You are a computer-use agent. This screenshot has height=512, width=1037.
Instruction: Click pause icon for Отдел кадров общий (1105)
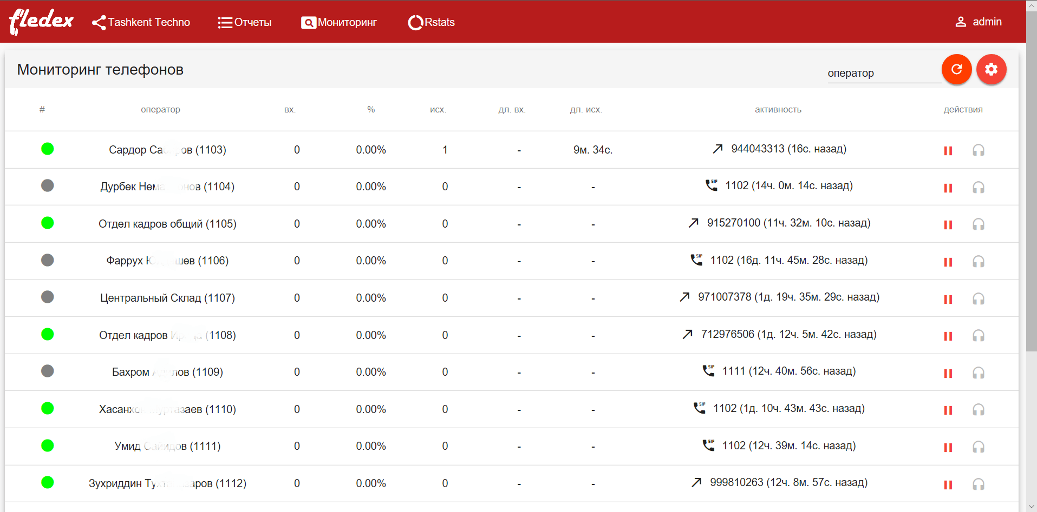(x=948, y=225)
